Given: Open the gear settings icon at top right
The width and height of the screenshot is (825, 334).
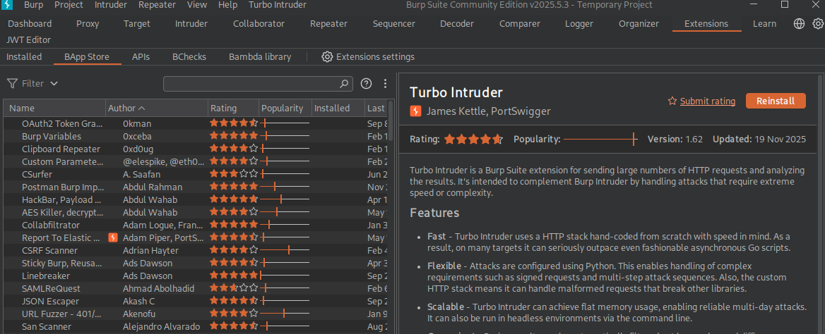Looking at the screenshot, I should click(x=818, y=24).
